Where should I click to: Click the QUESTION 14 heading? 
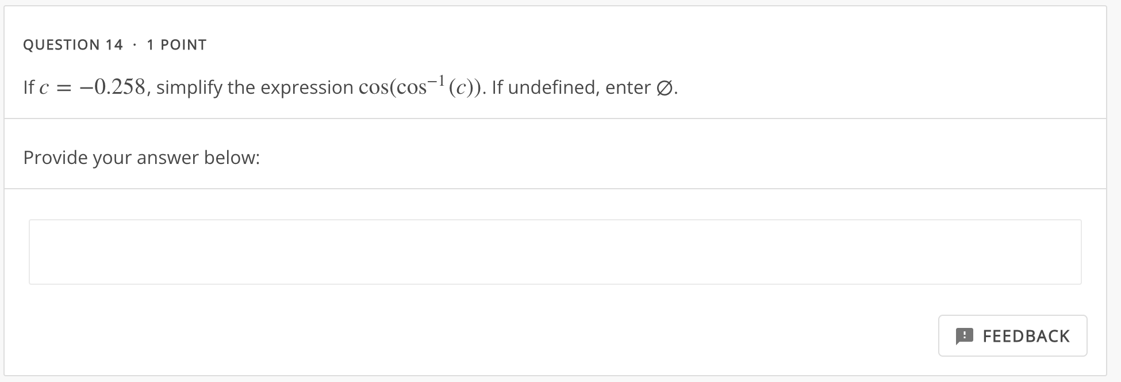pyautogui.click(x=73, y=44)
